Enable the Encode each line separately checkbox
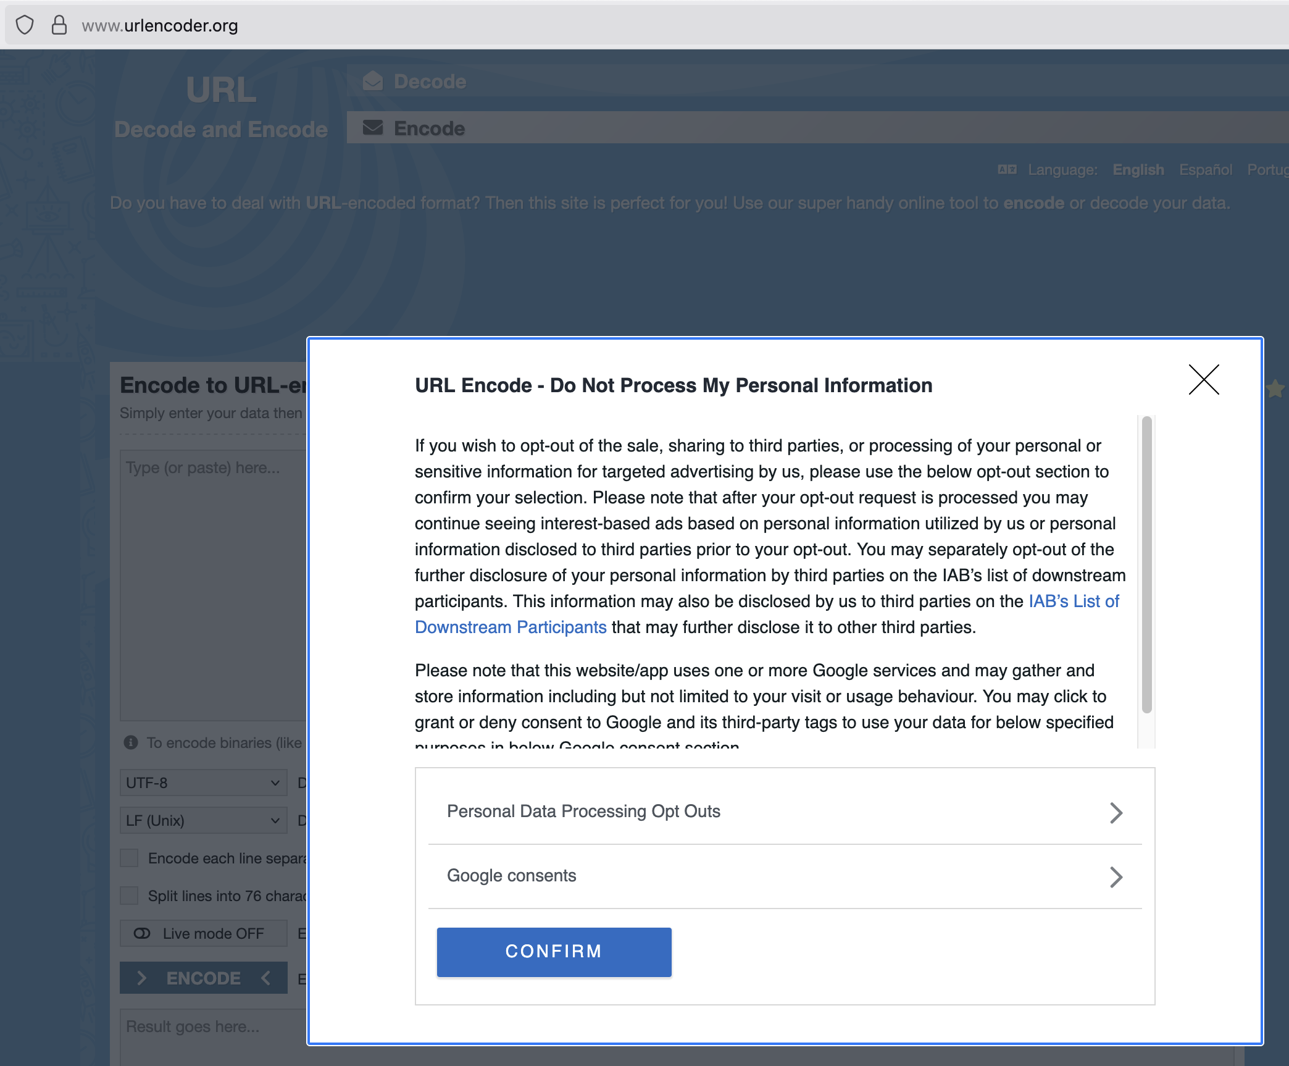This screenshot has width=1289, height=1066. point(130,858)
